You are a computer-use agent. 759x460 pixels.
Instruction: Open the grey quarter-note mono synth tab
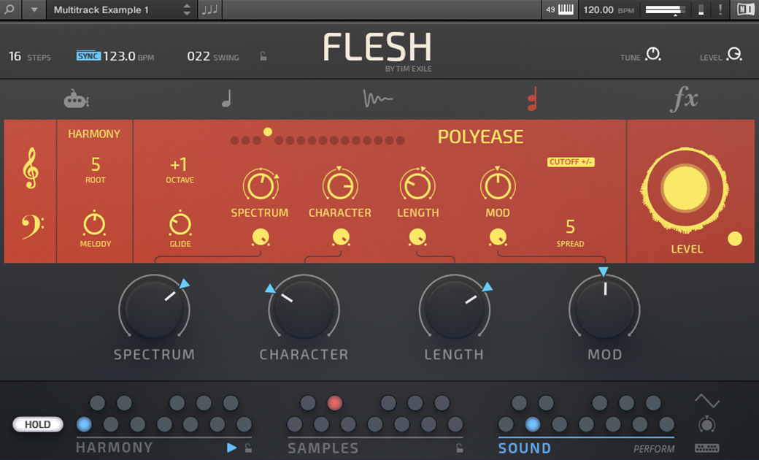point(226,99)
